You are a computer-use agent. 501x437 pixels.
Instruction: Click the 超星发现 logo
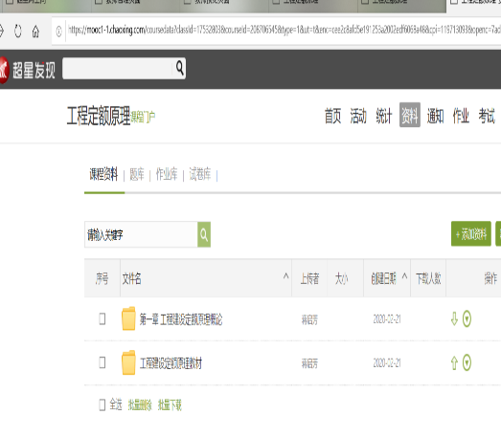click(x=28, y=70)
